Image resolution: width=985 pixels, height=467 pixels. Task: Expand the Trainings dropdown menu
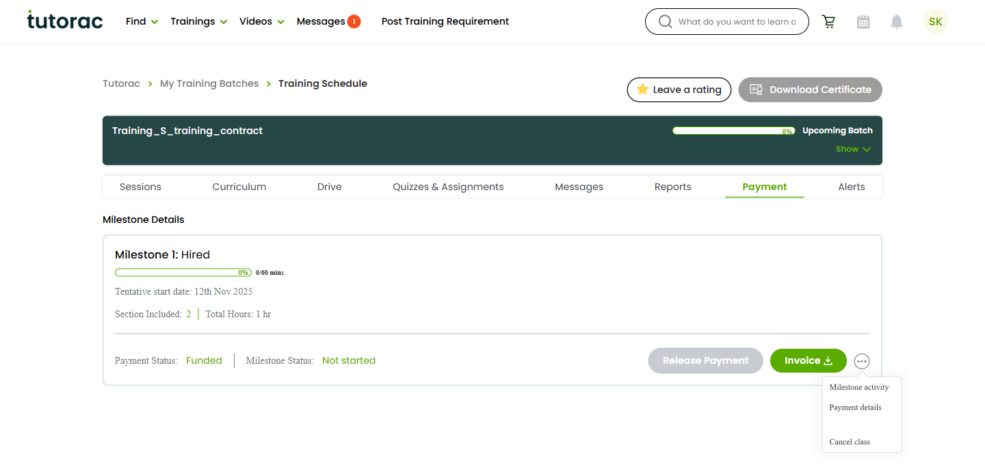(x=199, y=21)
